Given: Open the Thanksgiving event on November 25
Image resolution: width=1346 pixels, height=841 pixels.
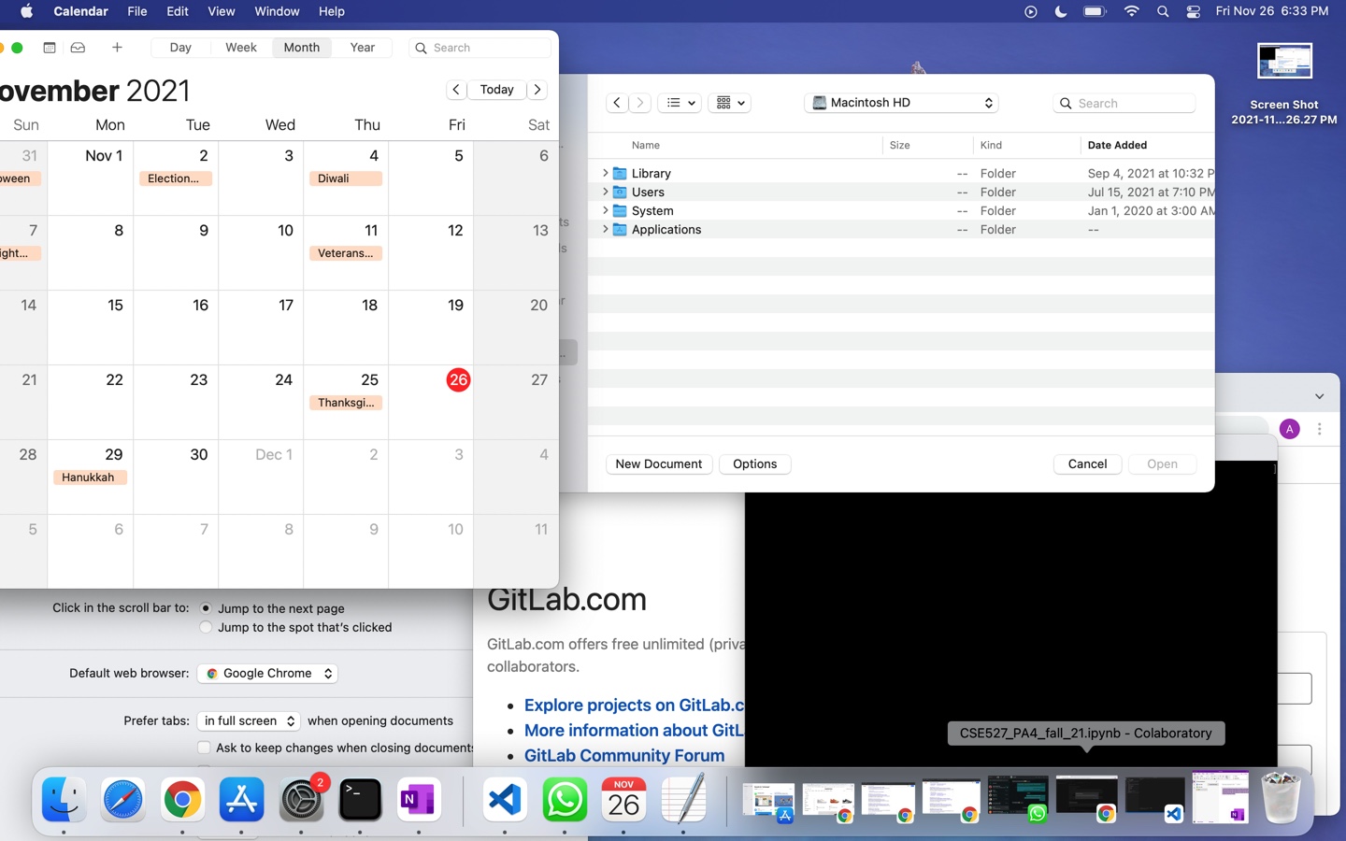Looking at the screenshot, I should (x=346, y=403).
